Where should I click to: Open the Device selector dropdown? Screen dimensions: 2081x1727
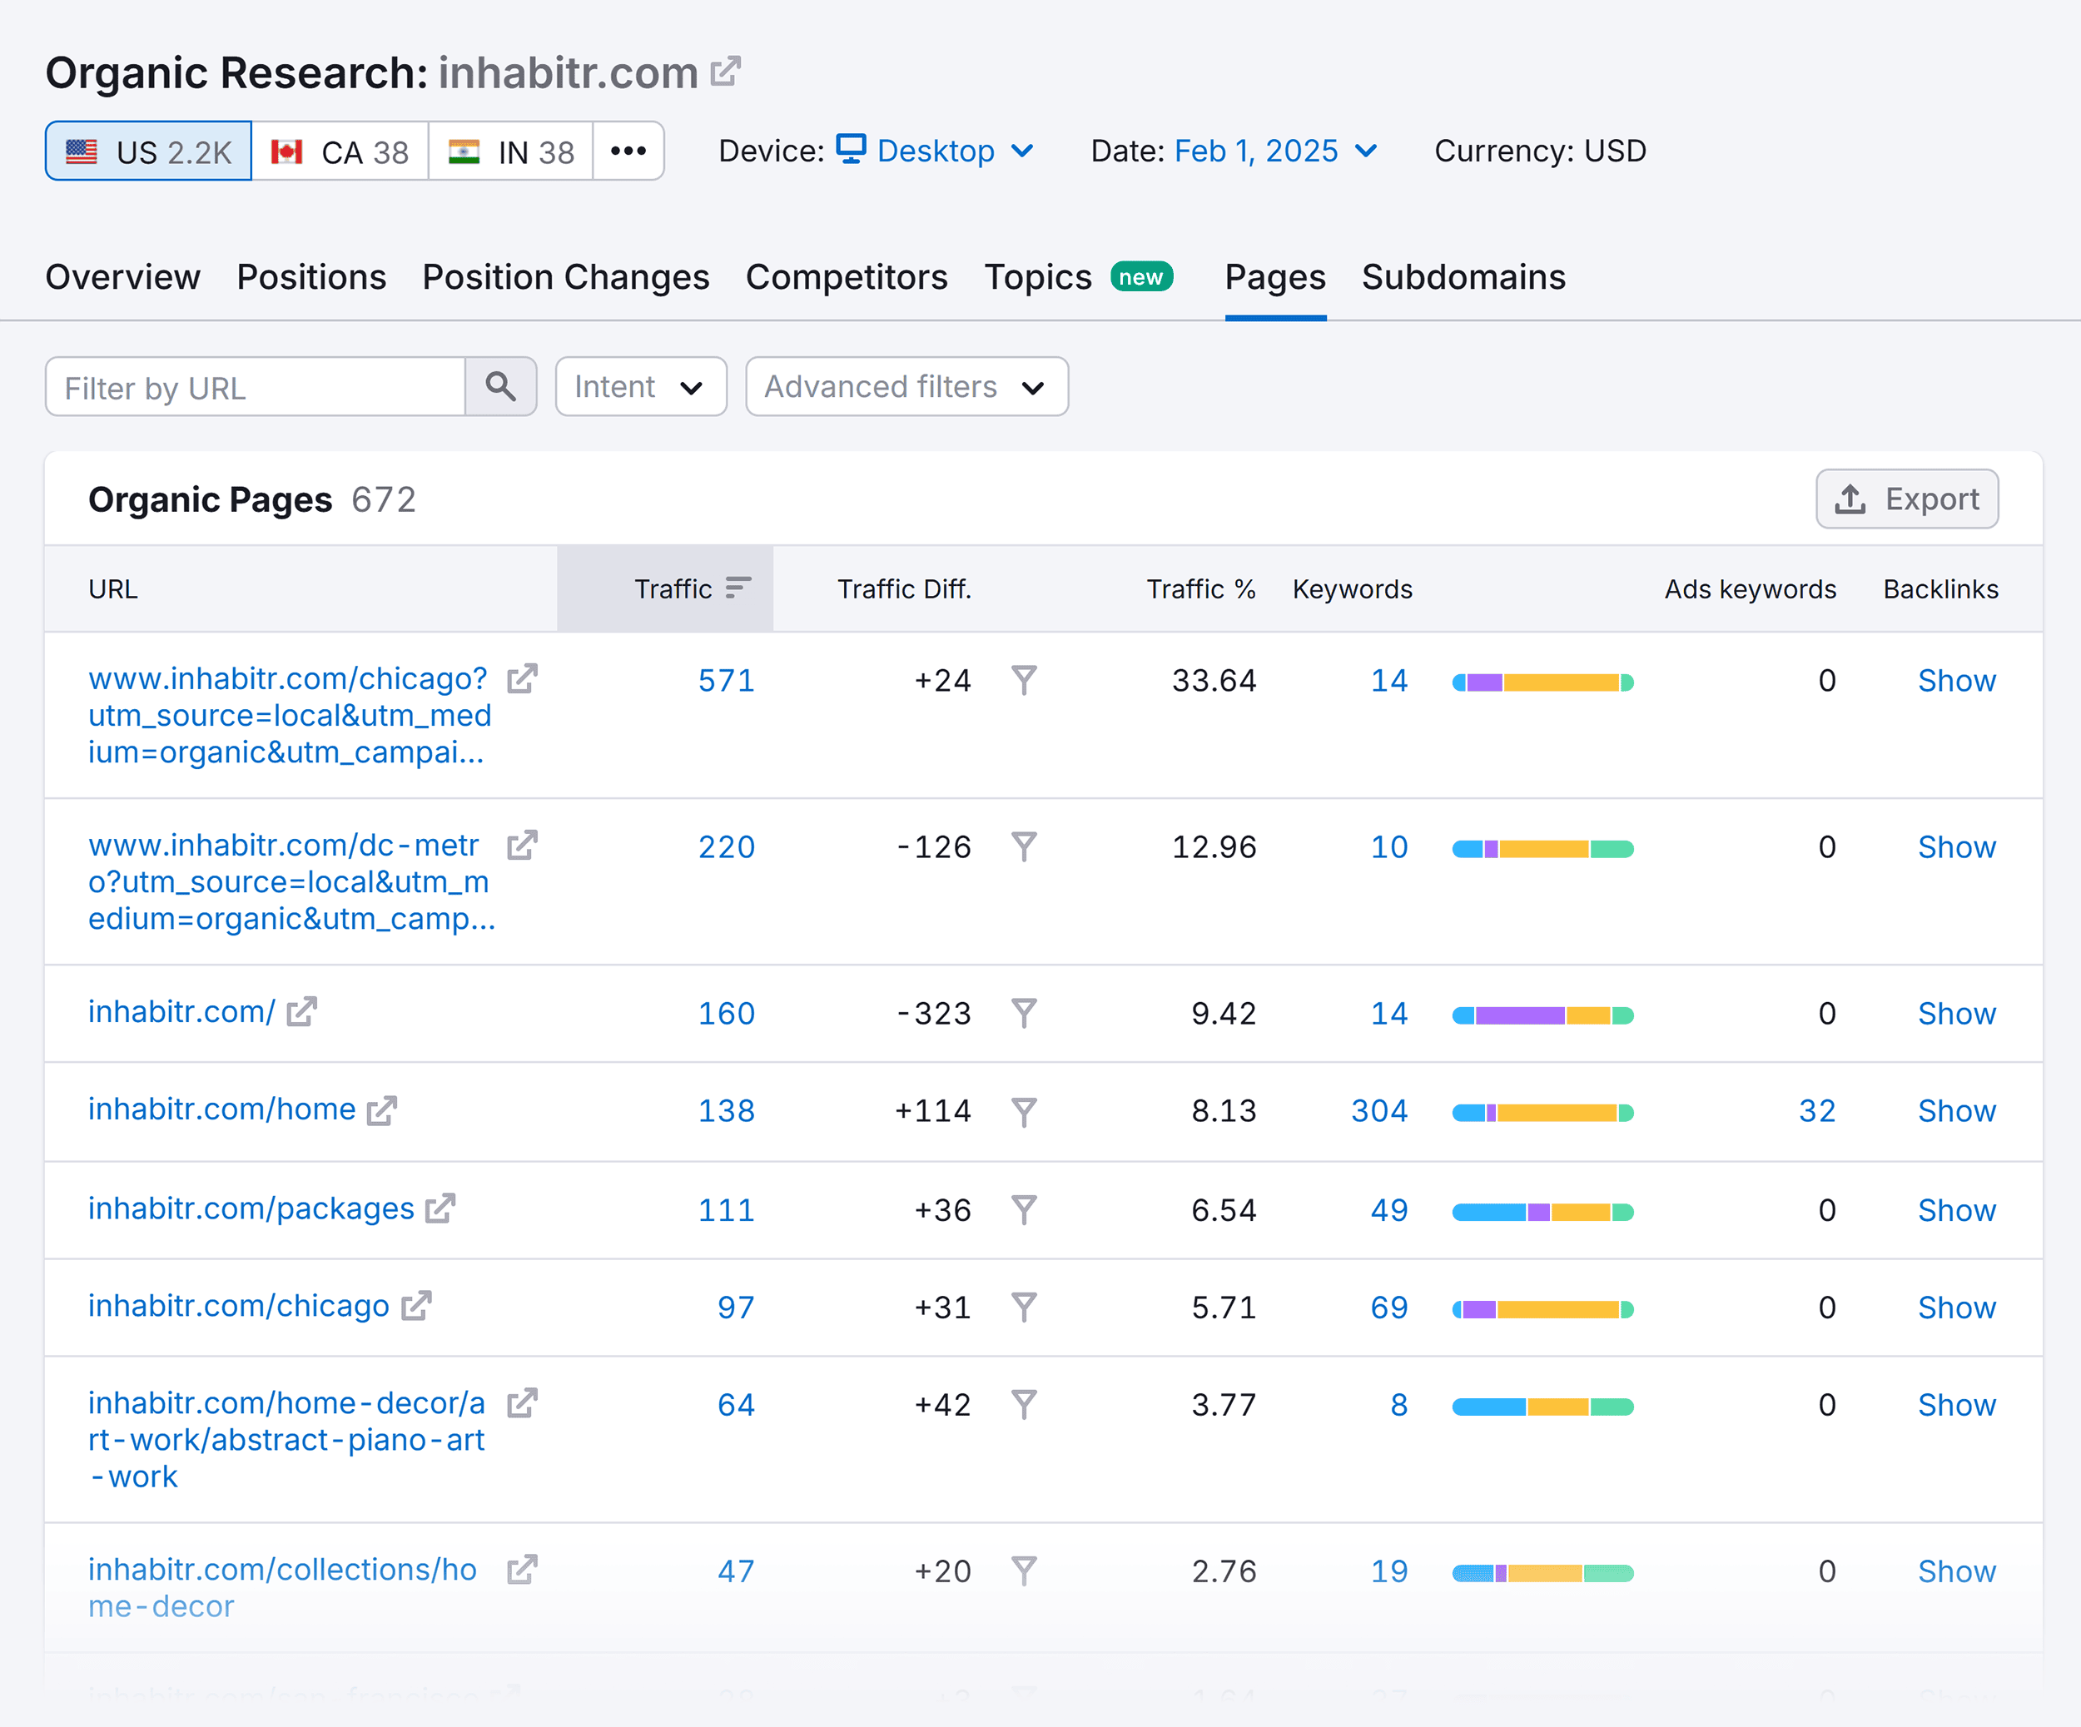click(x=936, y=151)
